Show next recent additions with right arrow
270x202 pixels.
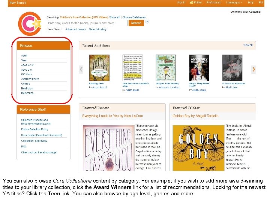point(253,70)
